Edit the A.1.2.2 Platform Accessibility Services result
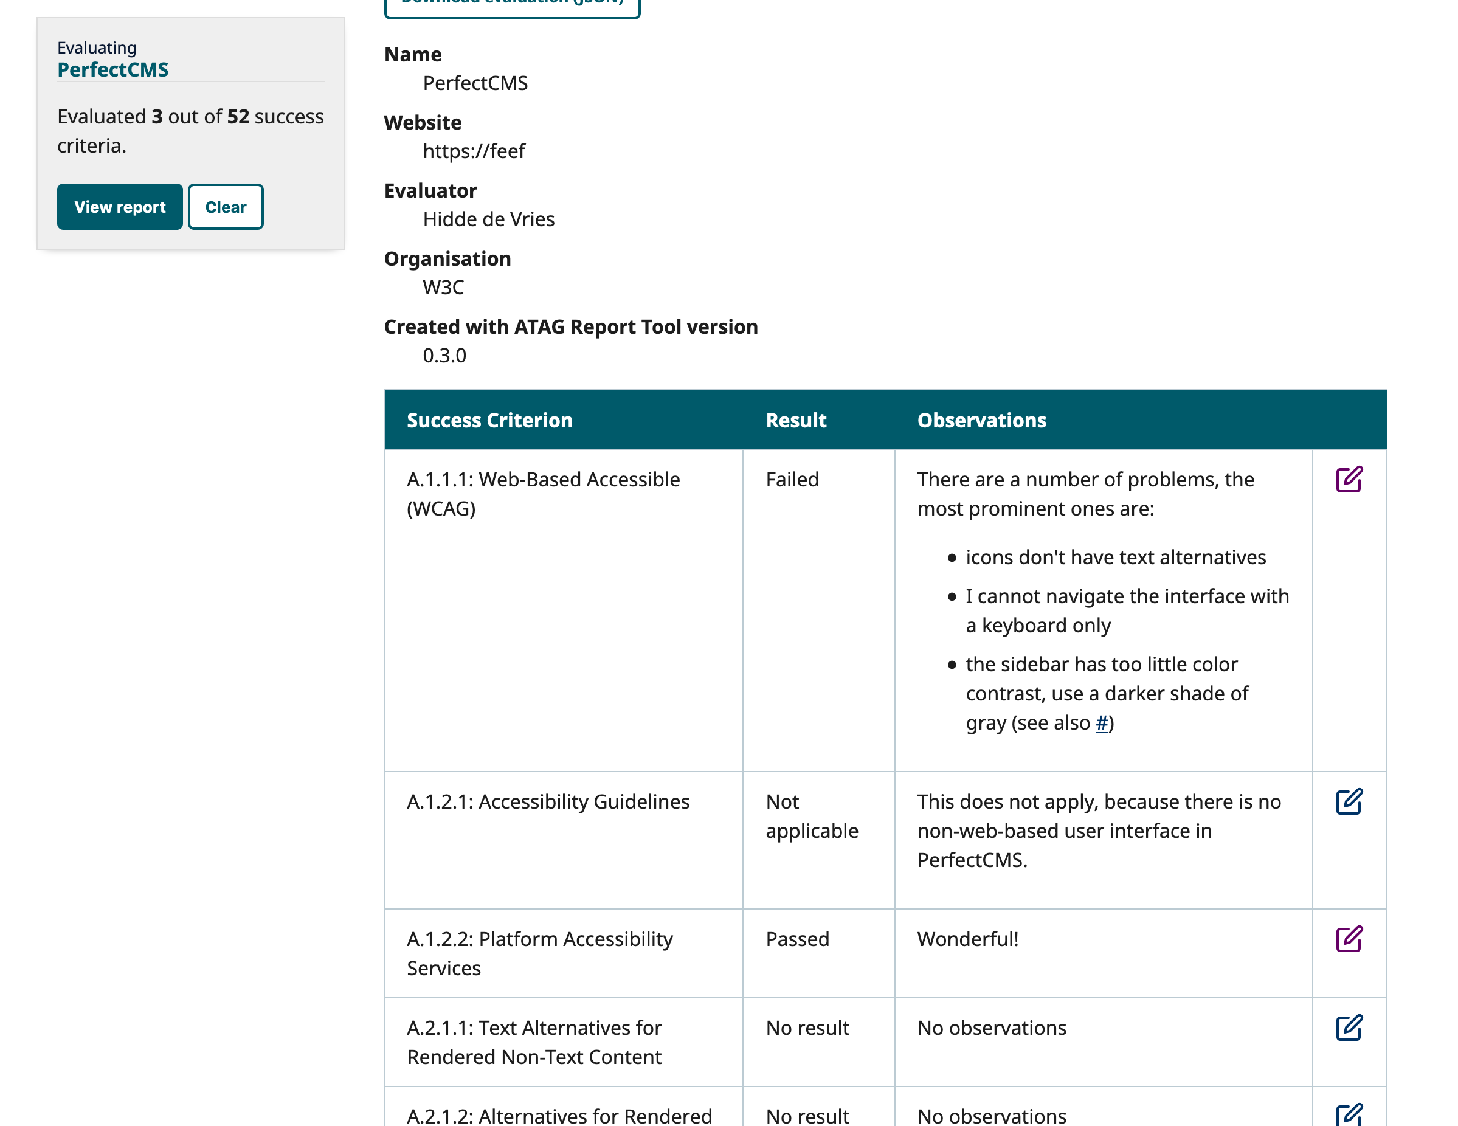The height and width of the screenshot is (1126, 1458). pos(1349,941)
